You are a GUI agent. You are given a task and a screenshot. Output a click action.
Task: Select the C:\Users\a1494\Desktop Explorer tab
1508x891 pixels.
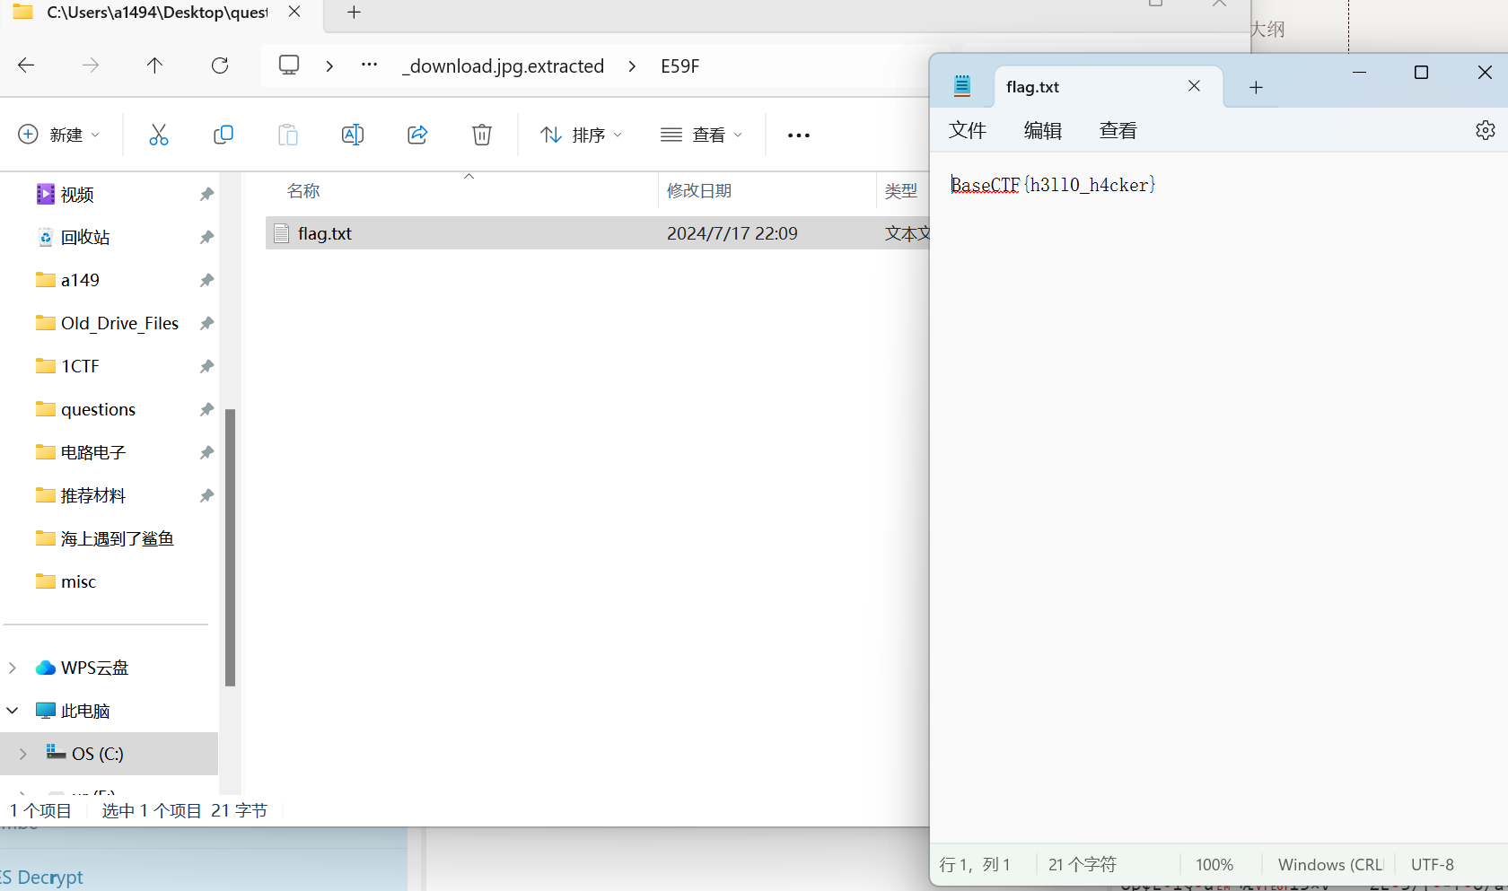tap(157, 13)
